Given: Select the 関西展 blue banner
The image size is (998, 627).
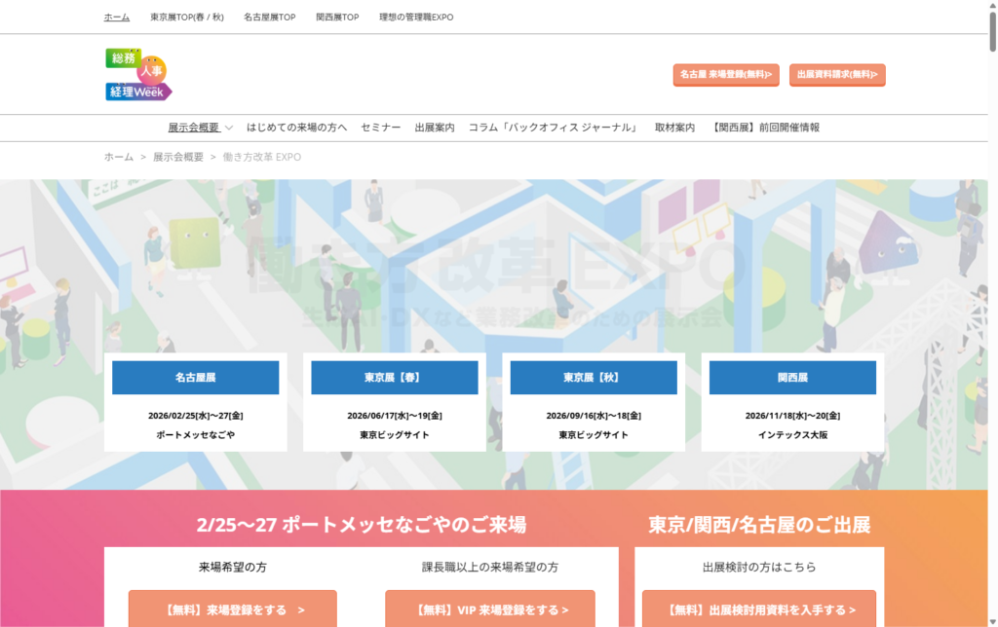Looking at the screenshot, I should (791, 378).
